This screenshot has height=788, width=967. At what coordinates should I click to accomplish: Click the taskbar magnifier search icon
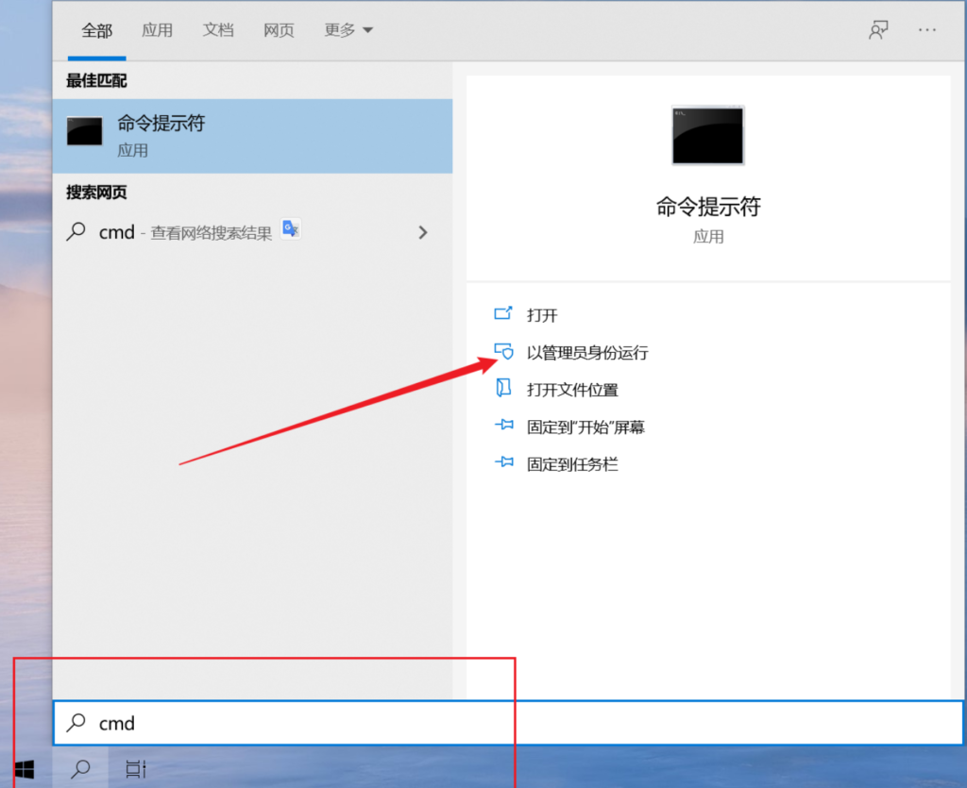click(x=81, y=769)
